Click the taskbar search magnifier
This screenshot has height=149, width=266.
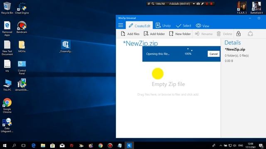click(x=14, y=145)
